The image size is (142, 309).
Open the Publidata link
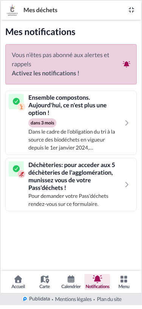(x=36, y=299)
